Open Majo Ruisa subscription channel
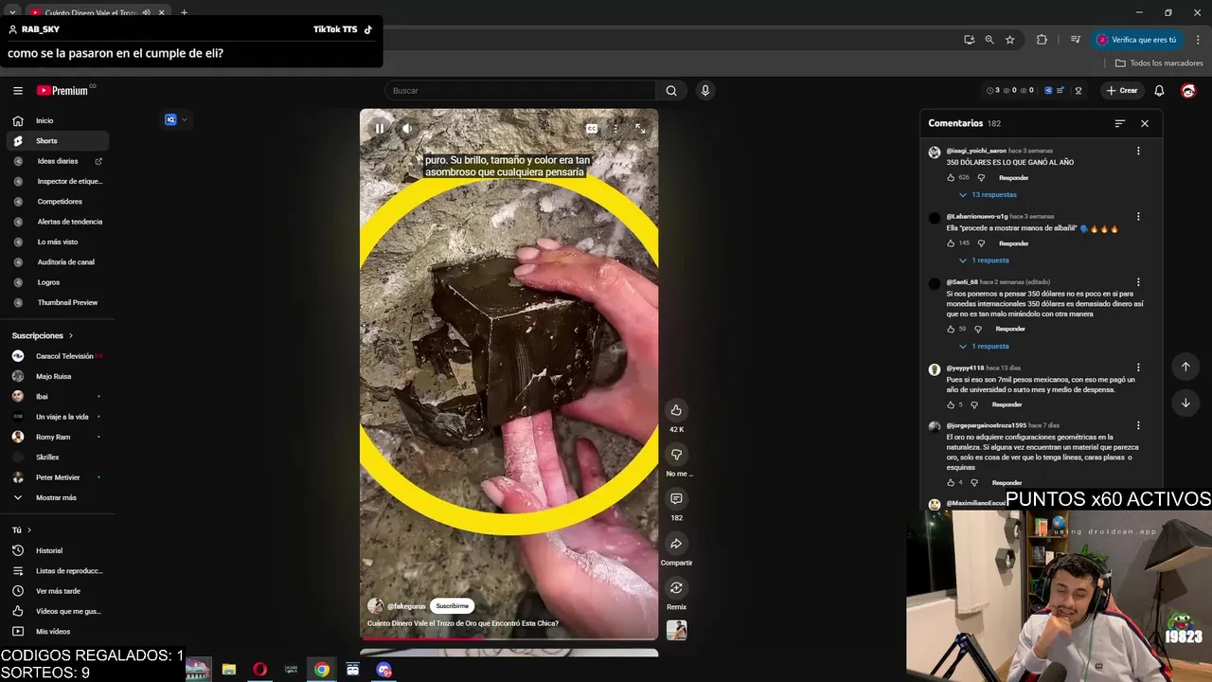The image size is (1212, 682). 57,376
